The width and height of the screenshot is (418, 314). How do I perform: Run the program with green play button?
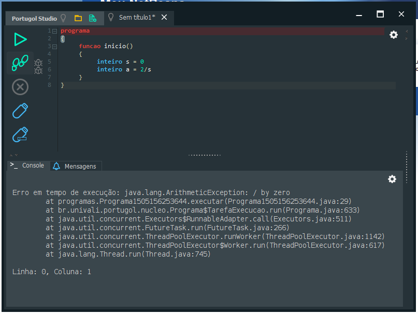click(20, 39)
